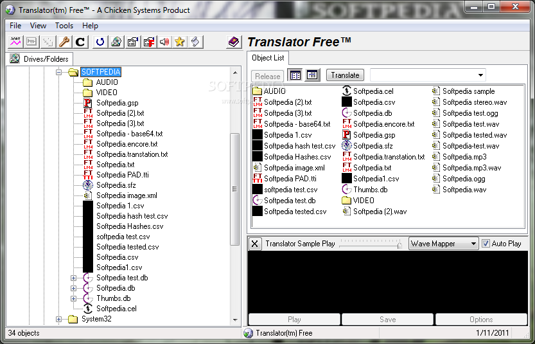Expand the Thumbs.db tree node

(x=73, y=298)
